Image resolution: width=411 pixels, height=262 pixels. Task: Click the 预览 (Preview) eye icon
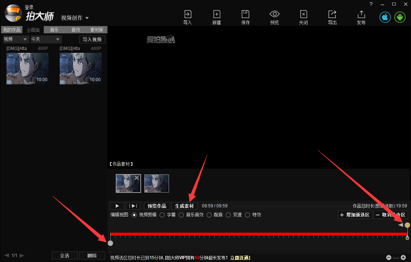(x=274, y=14)
